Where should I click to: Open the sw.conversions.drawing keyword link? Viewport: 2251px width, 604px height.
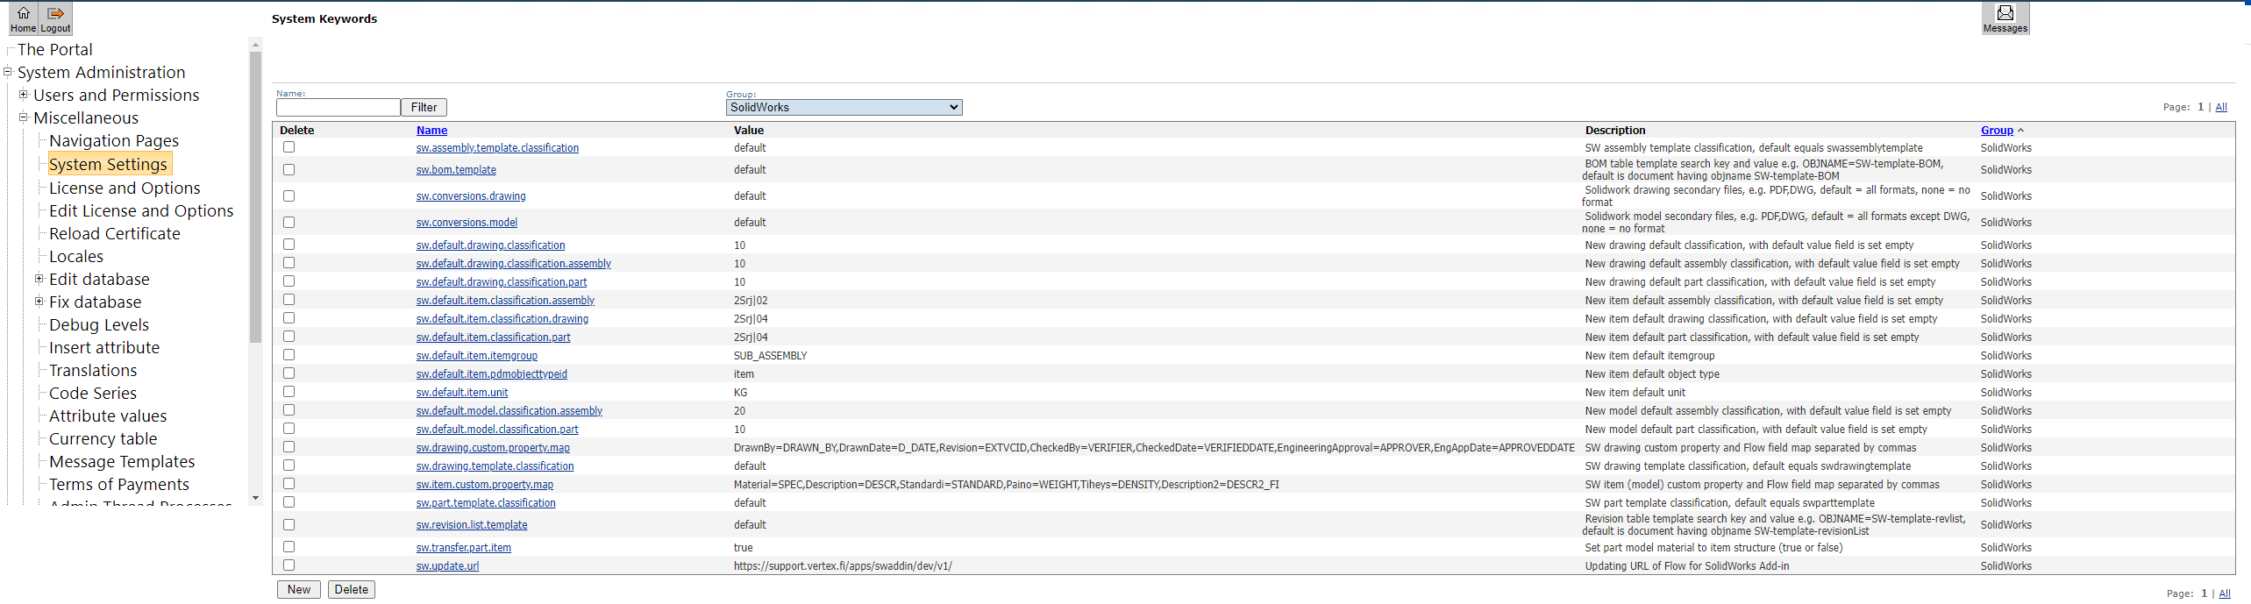(471, 196)
